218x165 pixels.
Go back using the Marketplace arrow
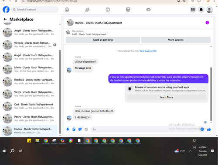(5, 19)
